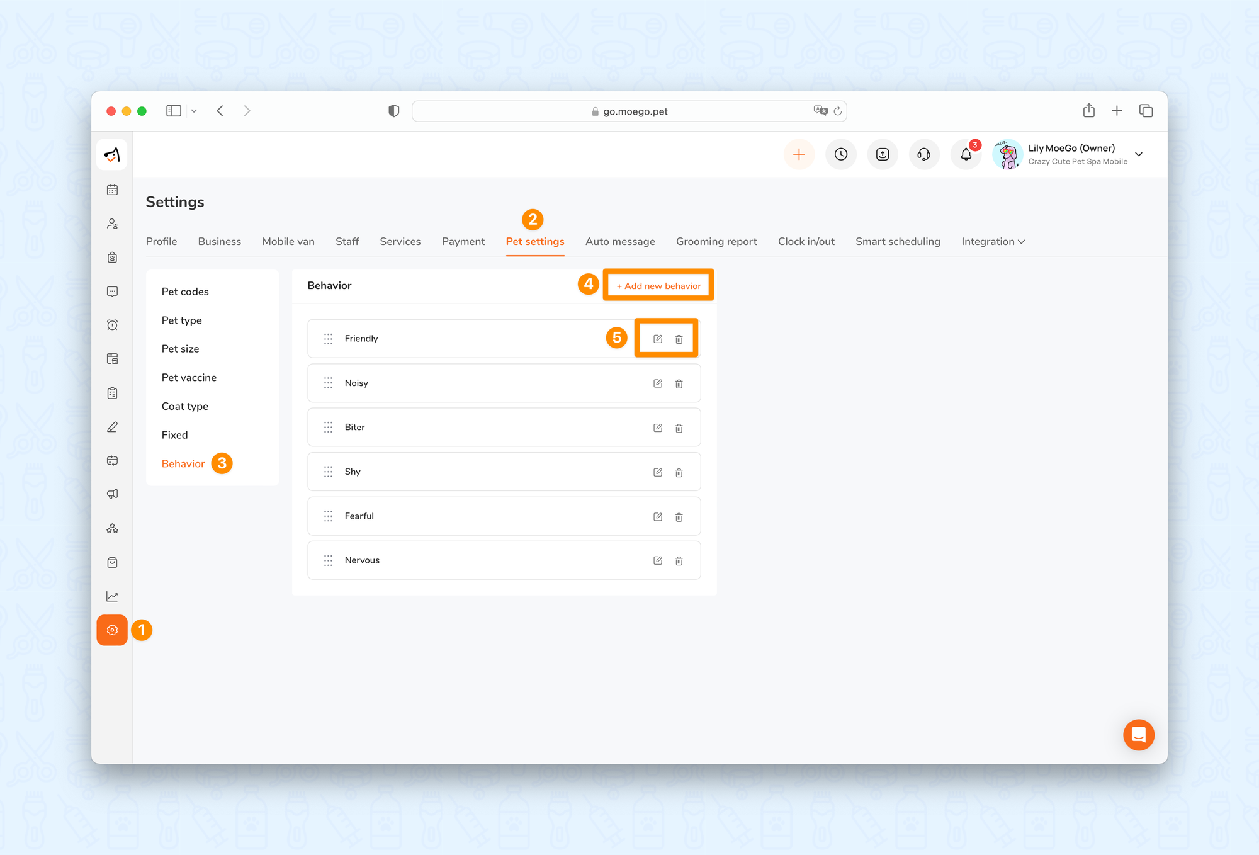Select Coat type in pet settings list
The image size is (1259, 855).
pos(184,406)
